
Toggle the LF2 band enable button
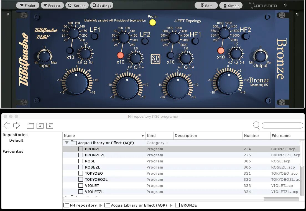[x=145, y=41]
